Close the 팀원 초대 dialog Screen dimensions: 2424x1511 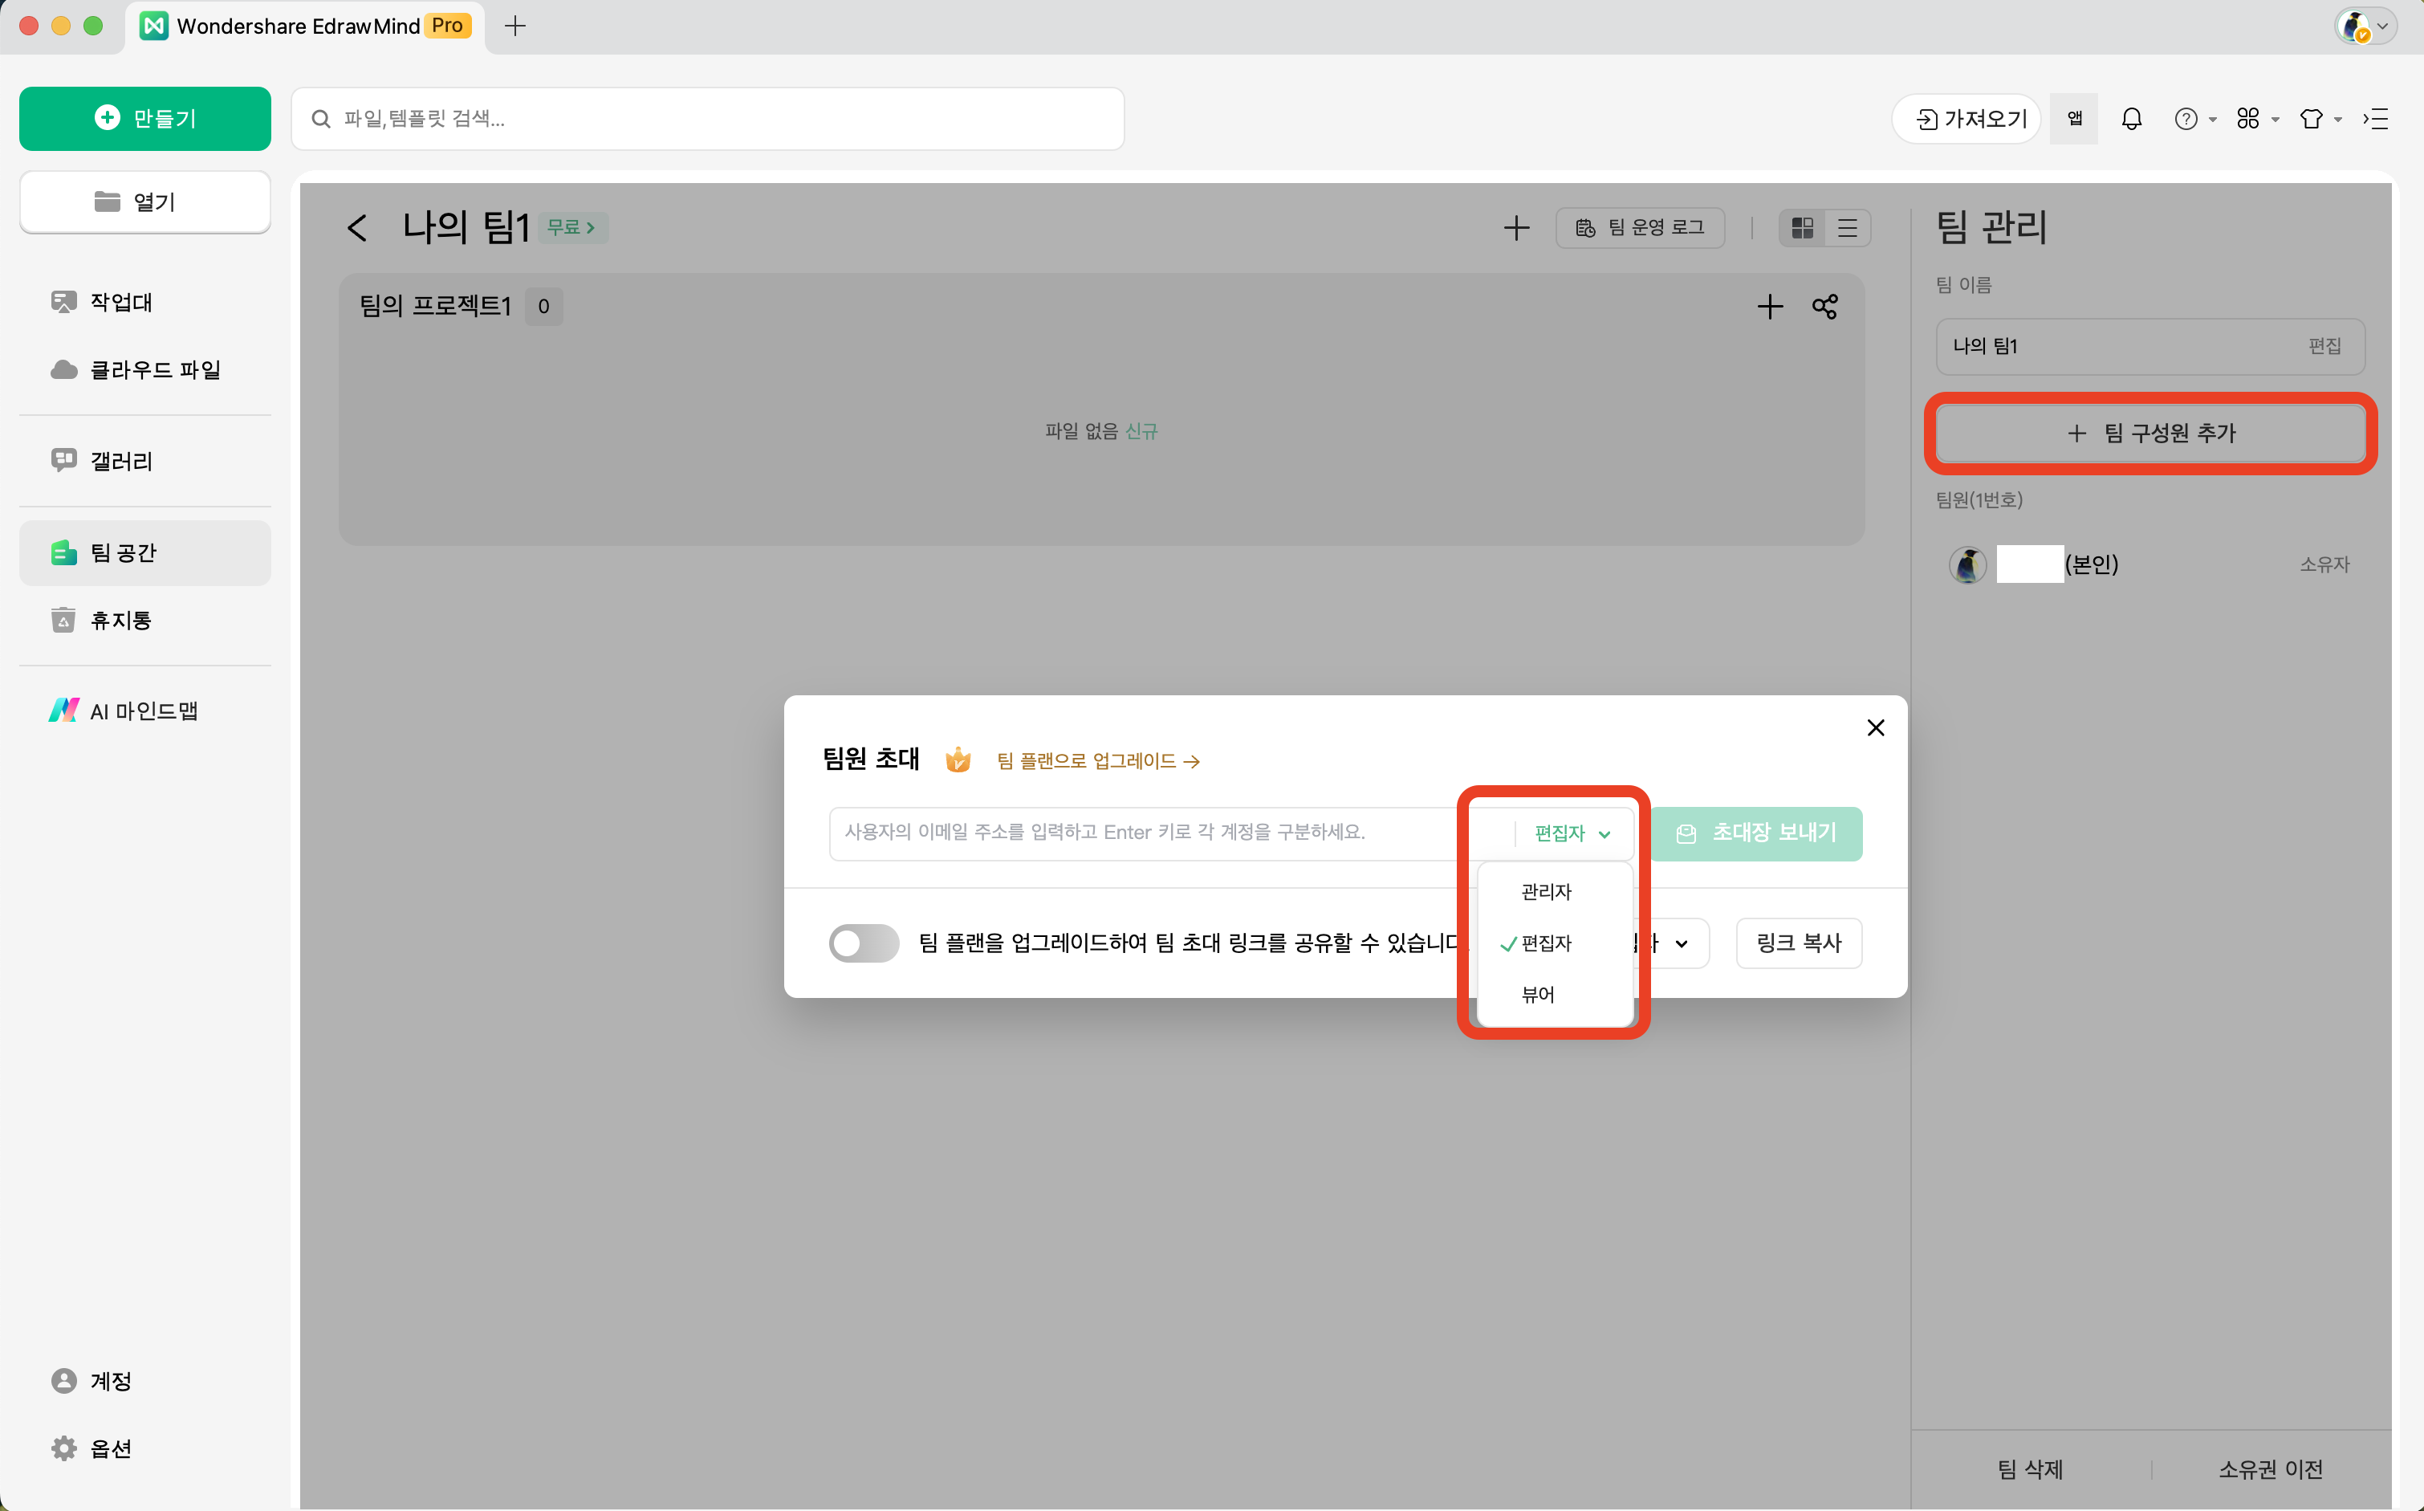pyautogui.click(x=1875, y=727)
